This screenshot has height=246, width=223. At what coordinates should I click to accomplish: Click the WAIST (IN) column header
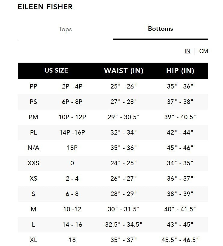124,71
